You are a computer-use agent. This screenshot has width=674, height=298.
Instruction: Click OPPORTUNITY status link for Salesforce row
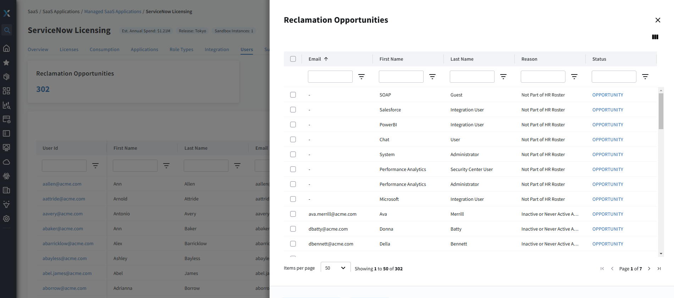coord(607,110)
